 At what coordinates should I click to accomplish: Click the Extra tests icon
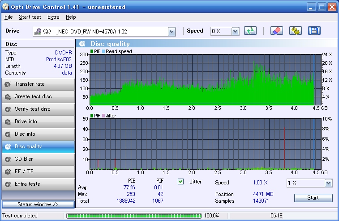point(8,184)
